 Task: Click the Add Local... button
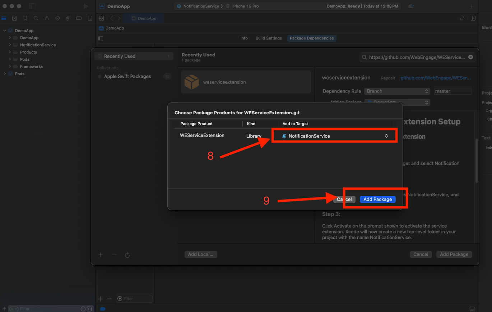pos(201,254)
